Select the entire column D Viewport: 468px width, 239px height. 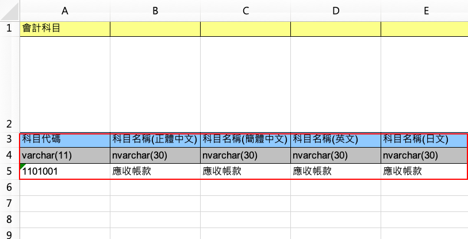336,10
